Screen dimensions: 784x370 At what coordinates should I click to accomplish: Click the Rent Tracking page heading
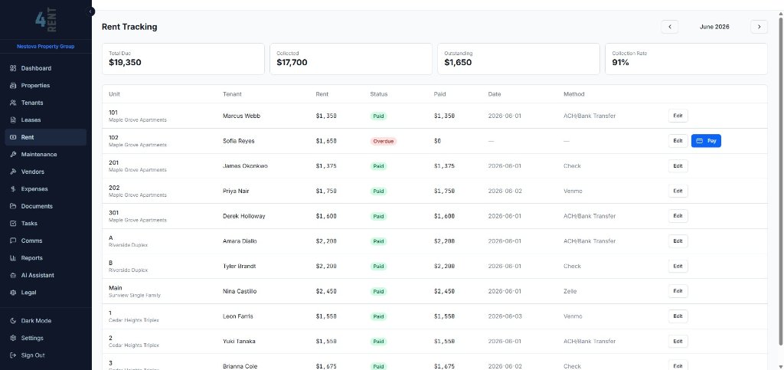[x=129, y=27]
